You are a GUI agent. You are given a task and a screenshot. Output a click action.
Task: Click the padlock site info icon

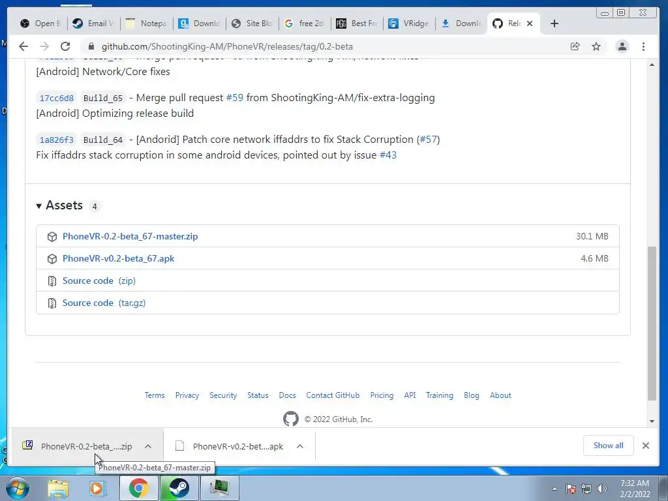91,46
